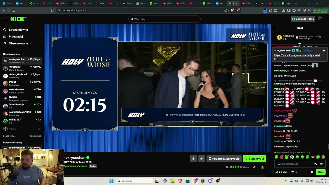Click the address bar kick.com/mokrysuchar
329x185 pixels.
[75, 10]
